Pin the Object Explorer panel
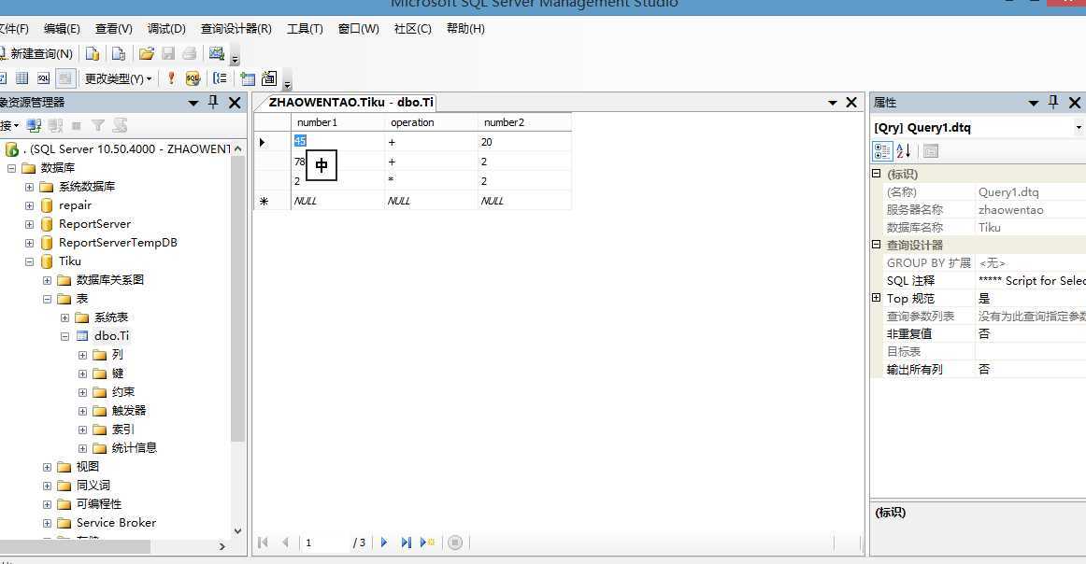 213,102
